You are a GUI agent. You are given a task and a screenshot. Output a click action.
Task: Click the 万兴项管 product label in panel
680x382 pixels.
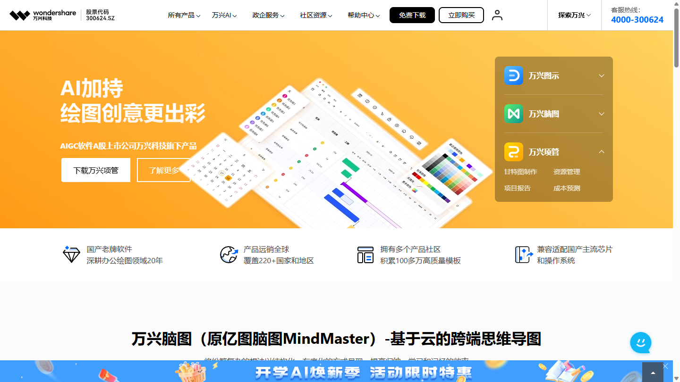[544, 152]
